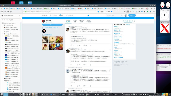This screenshot has height=96, width=171.
Task: Switch to xlogo taskbar entry
Action: pos(115,94)
